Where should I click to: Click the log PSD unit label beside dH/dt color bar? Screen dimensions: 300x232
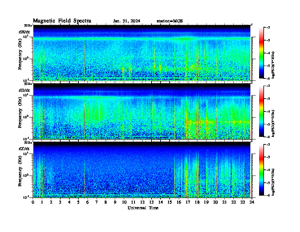(273, 64)
